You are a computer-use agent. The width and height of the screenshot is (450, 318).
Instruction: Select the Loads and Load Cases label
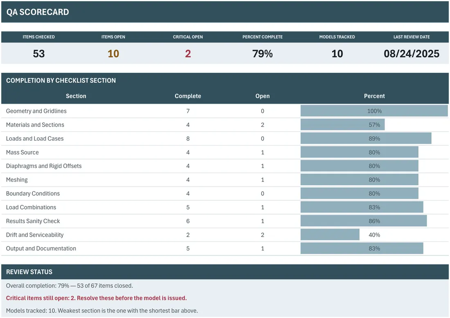click(35, 139)
